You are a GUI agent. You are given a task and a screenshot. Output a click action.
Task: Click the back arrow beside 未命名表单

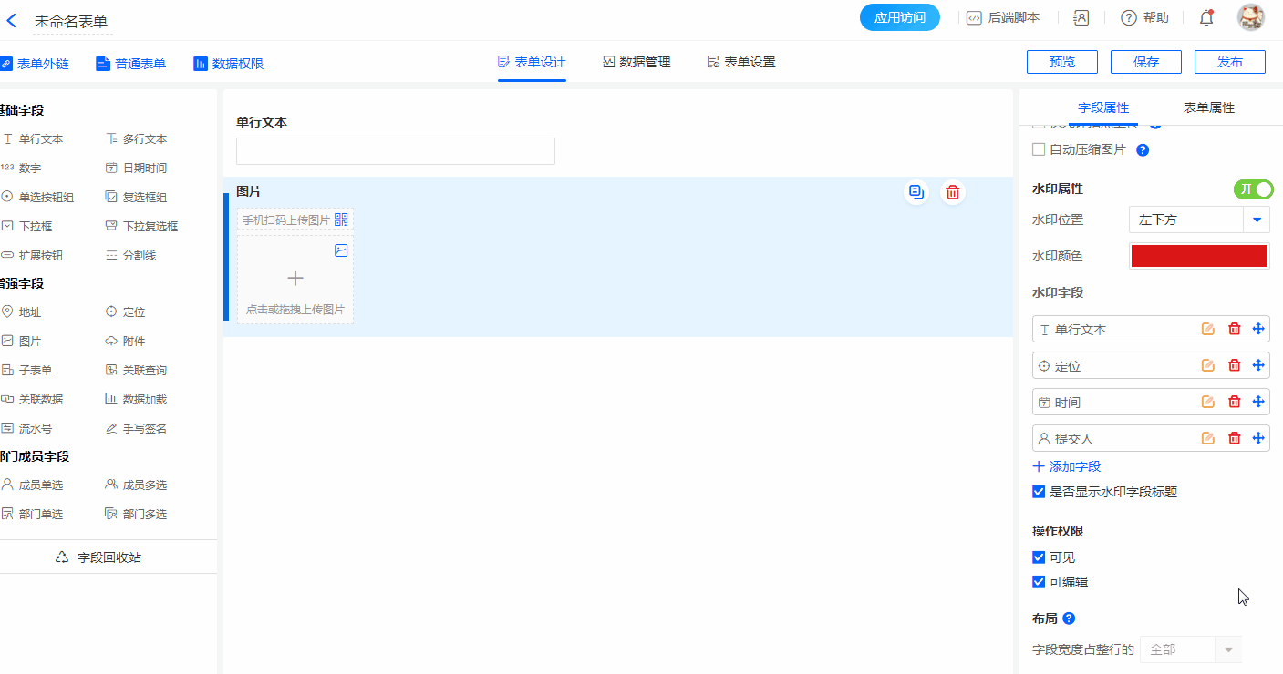(12, 20)
